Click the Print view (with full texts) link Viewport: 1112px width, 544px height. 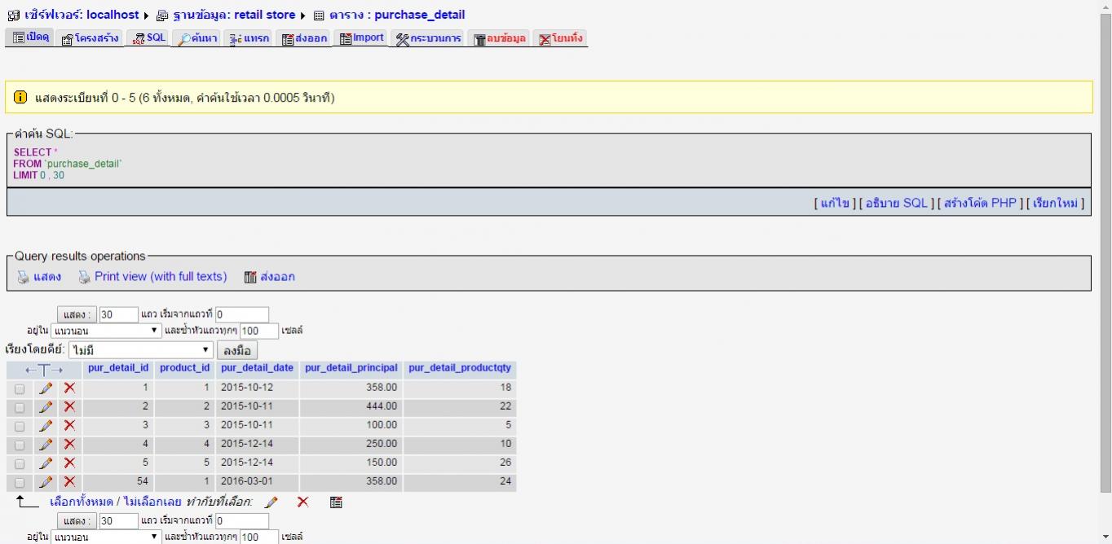(161, 277)
